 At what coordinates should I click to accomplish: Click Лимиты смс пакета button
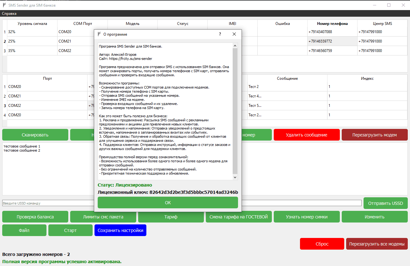coord(103,217)
